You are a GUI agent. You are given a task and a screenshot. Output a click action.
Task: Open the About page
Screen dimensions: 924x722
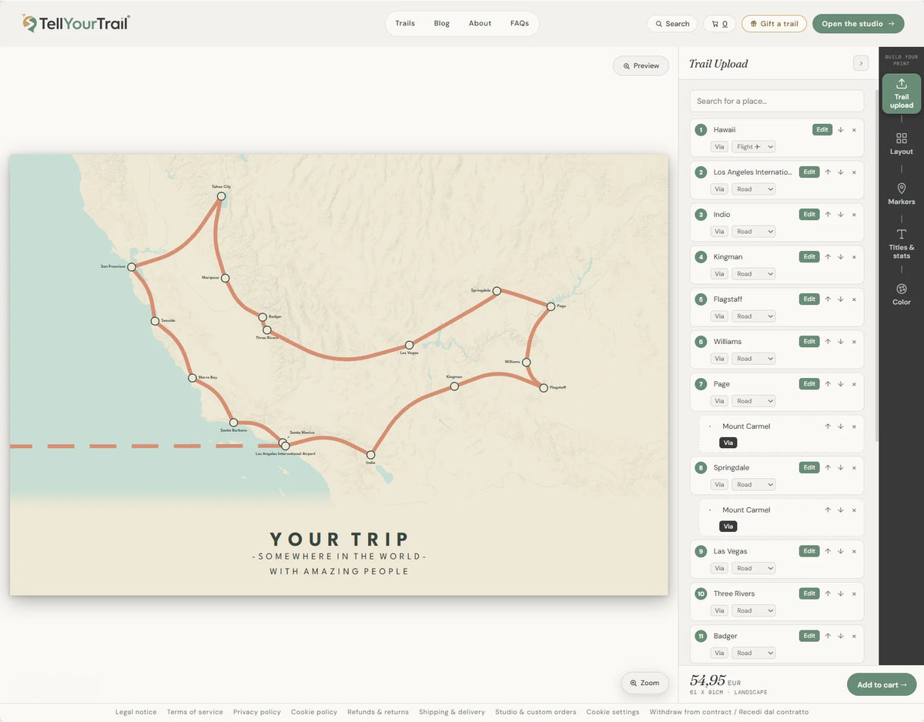pyautogui.click(x=480, y=23)
